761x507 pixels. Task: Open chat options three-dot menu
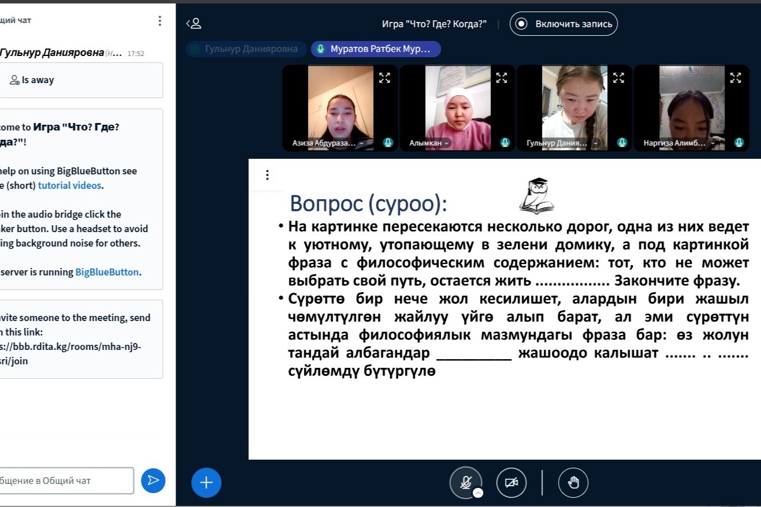159,21
